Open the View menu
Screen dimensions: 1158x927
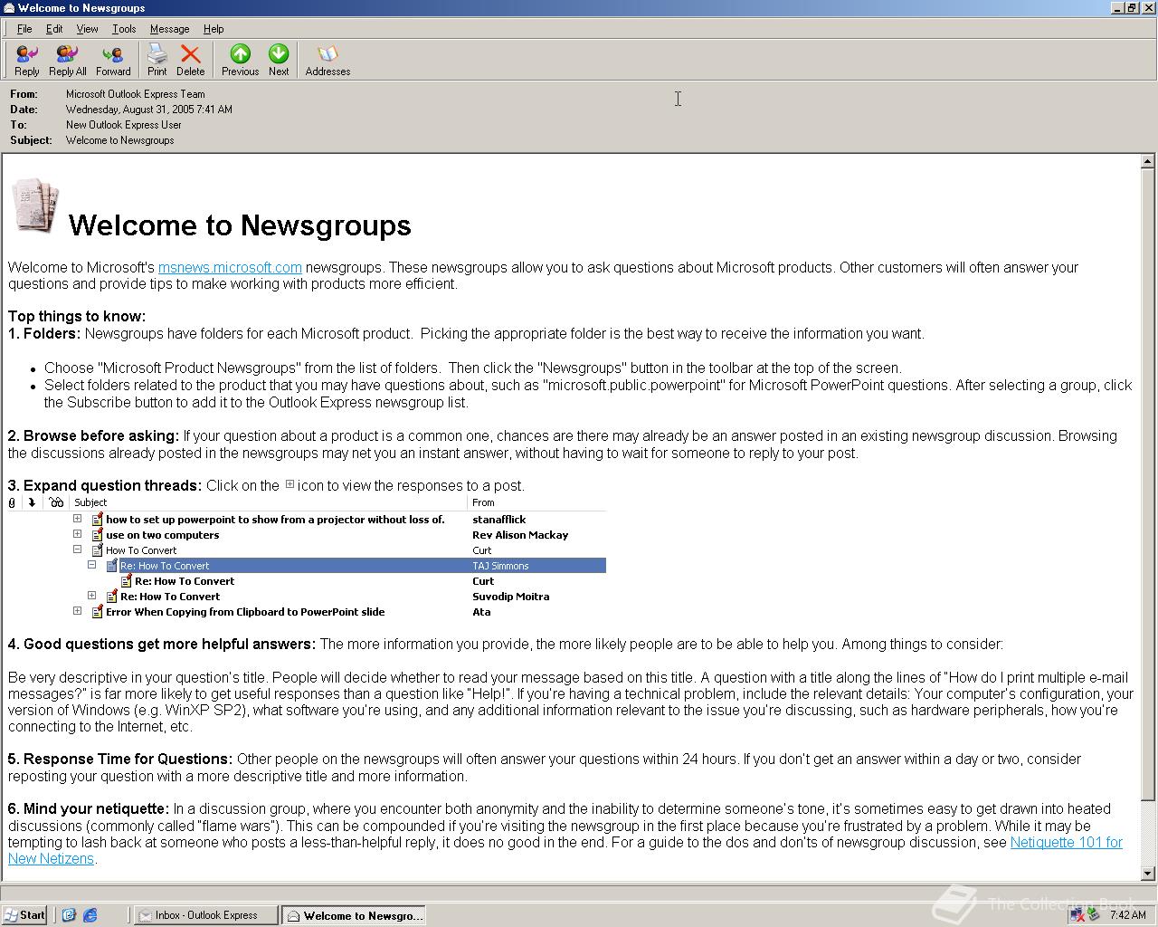tap(87, 29)
